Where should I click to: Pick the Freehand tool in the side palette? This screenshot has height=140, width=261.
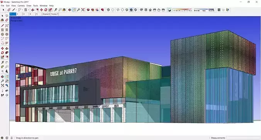click(7, 25)
